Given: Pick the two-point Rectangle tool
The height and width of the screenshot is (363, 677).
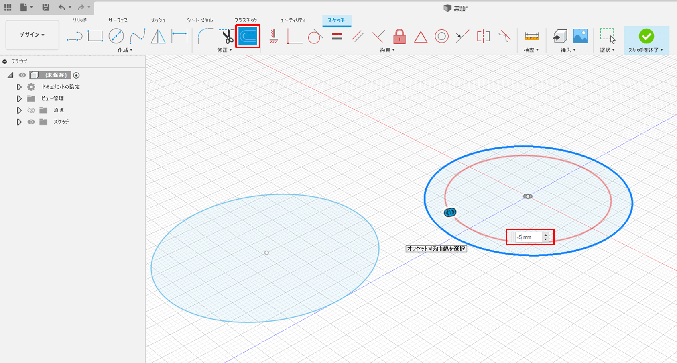Looking at the screenshot, I should click(x=95, y=37).
